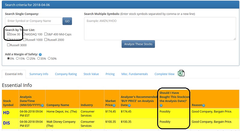Click the Reason text in the HD row
This screenshot has height=131, width=240.
pyautogui.click(x=212, y=112)
